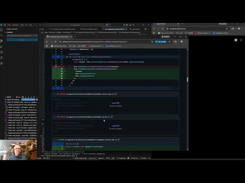Image resolution: width=245 pixels, height=183 pixels.
Task: Toggle the bottom panel layout icon
Action: pos(130,25)
